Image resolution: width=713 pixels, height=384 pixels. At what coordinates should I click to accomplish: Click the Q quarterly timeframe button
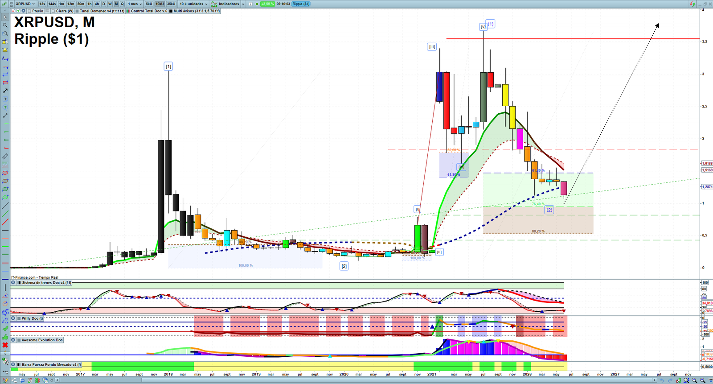122,4
